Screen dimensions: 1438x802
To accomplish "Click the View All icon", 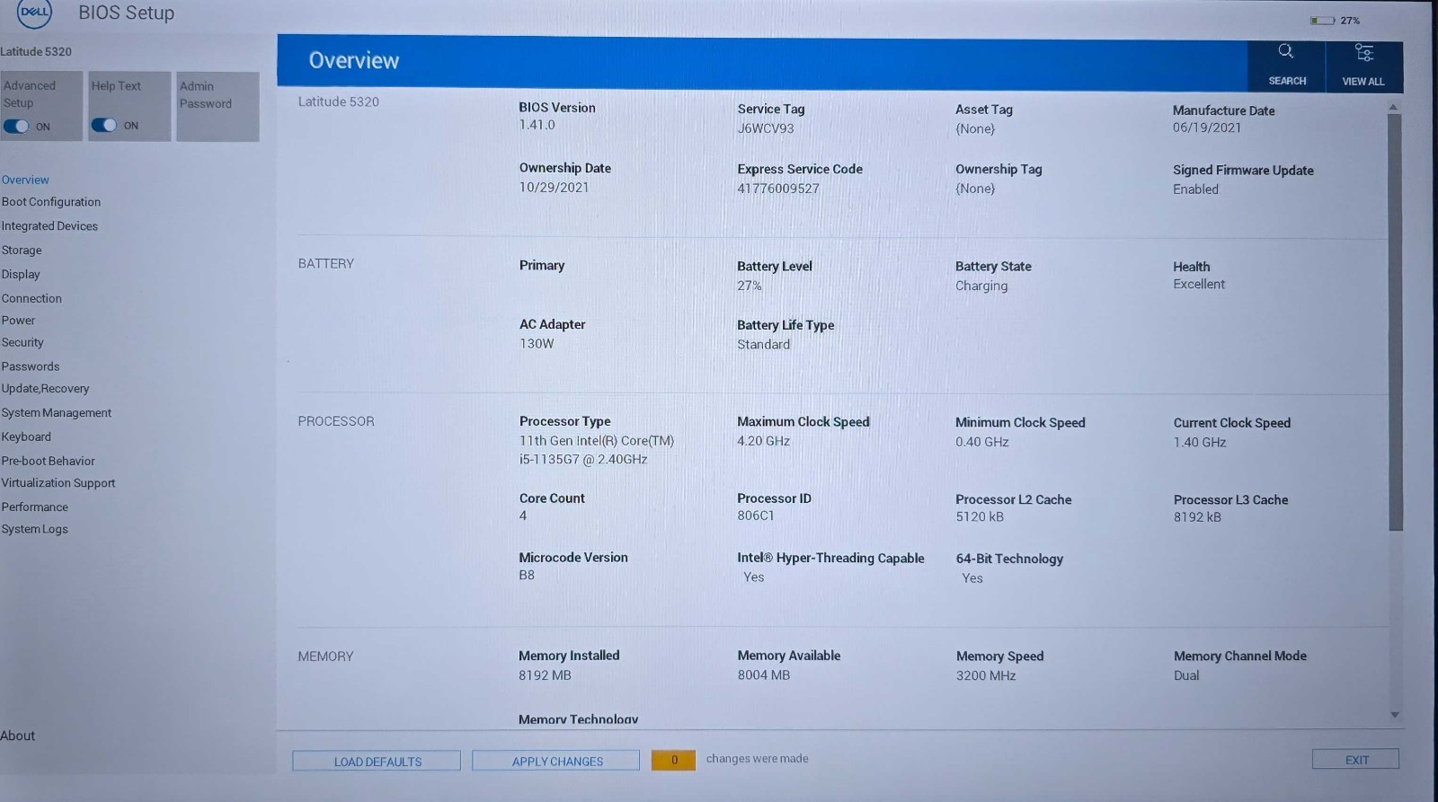I will pos(1363,53).
